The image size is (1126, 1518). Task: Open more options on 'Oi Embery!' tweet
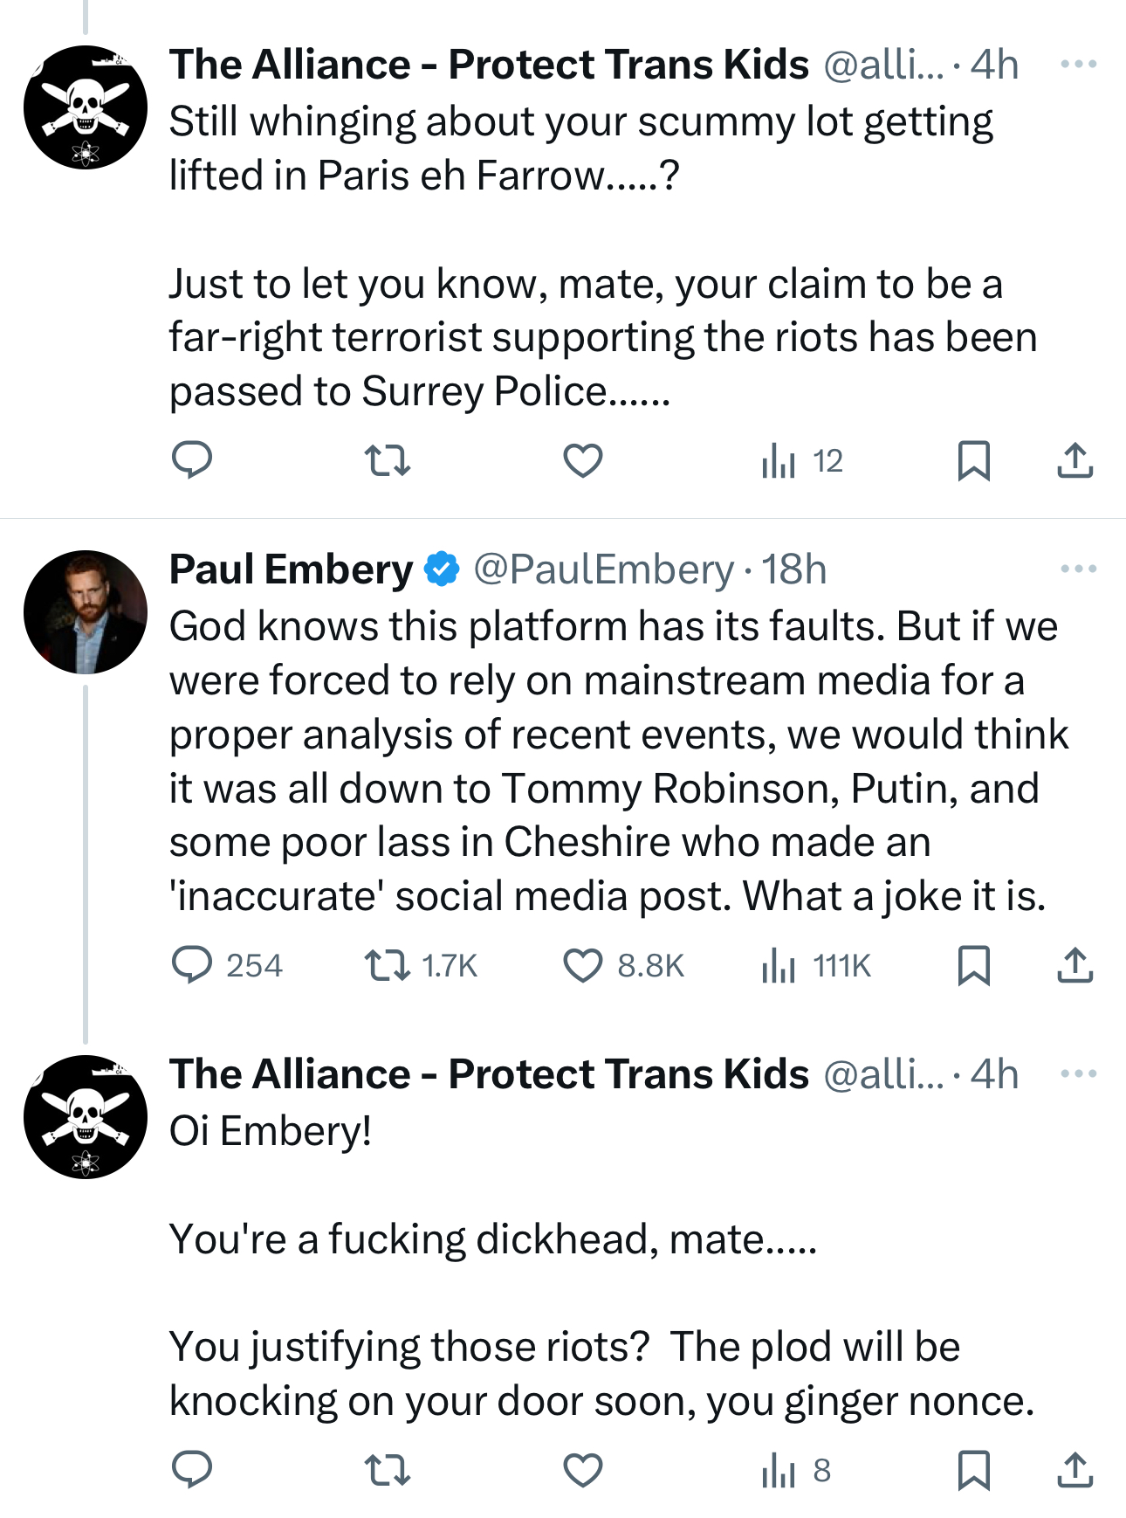point(1078,1073)
